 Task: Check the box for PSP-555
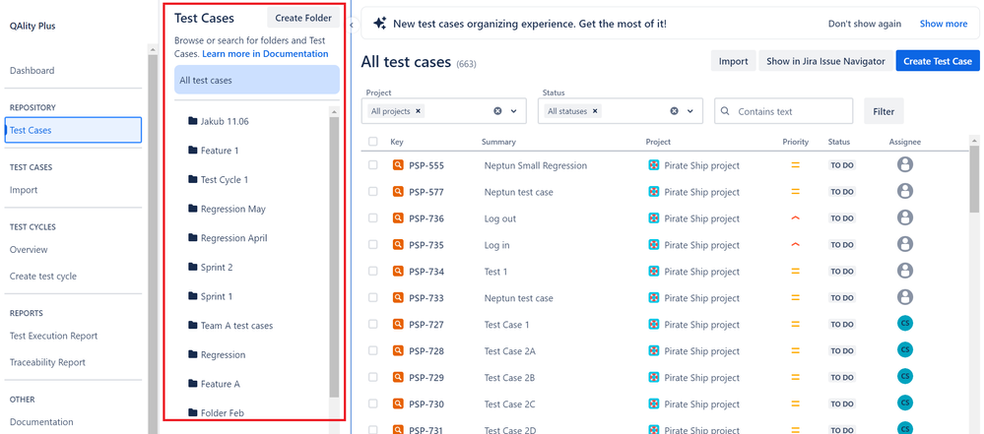(372, 165)
